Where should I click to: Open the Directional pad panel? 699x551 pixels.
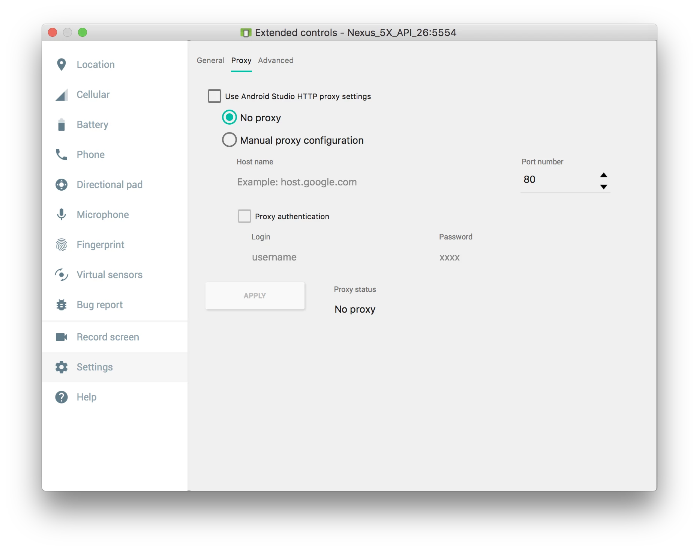coord(115,185)
